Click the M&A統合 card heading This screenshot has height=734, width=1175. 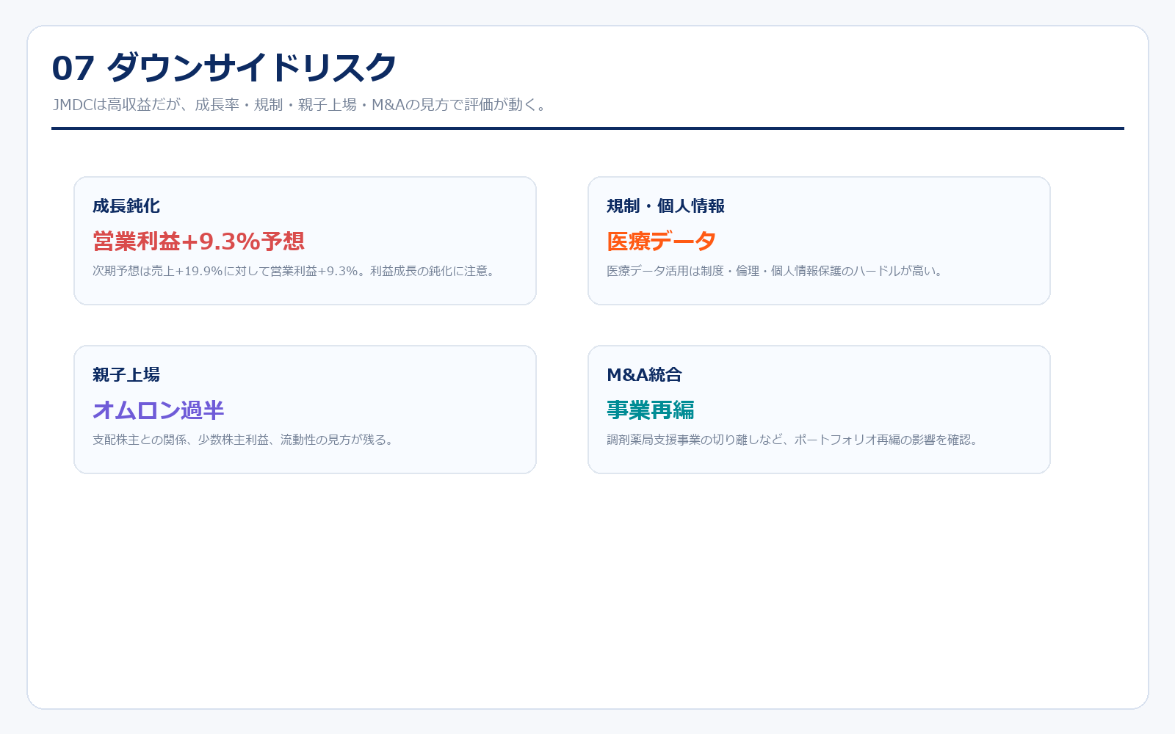tap(644, 375)
